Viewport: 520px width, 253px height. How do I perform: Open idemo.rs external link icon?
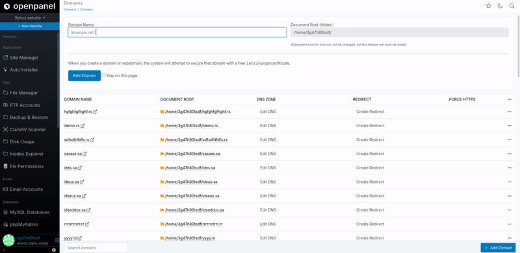point(83,126)
